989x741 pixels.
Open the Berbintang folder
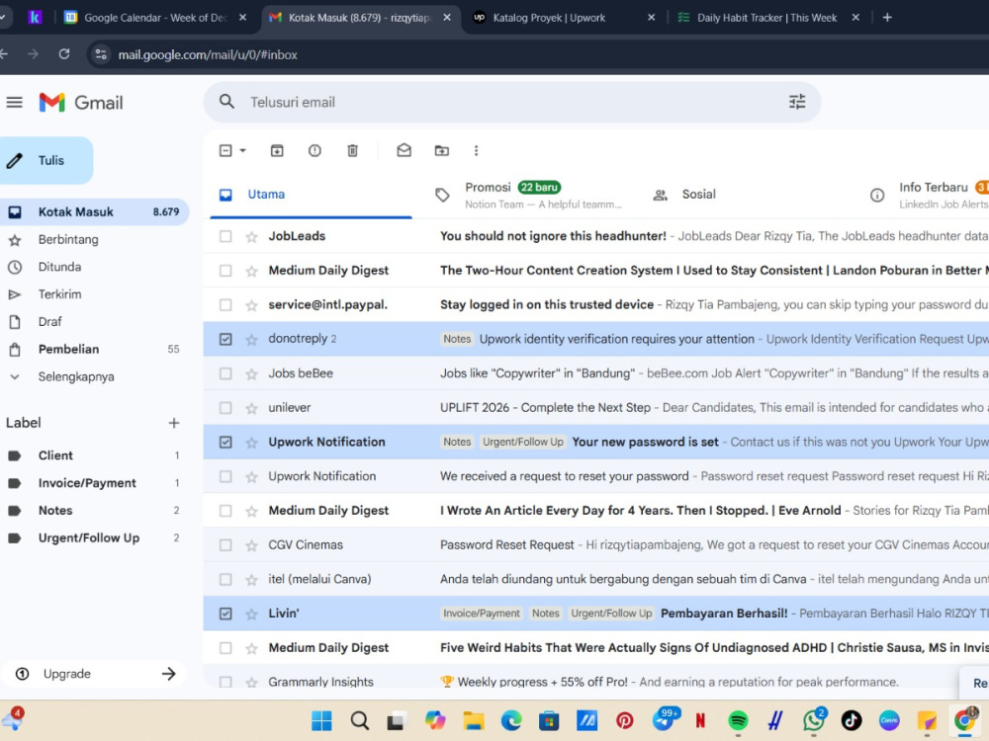[x=68, y=239]
